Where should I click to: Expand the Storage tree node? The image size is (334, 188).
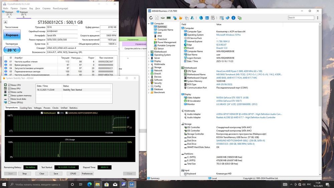tap(149, 67)
